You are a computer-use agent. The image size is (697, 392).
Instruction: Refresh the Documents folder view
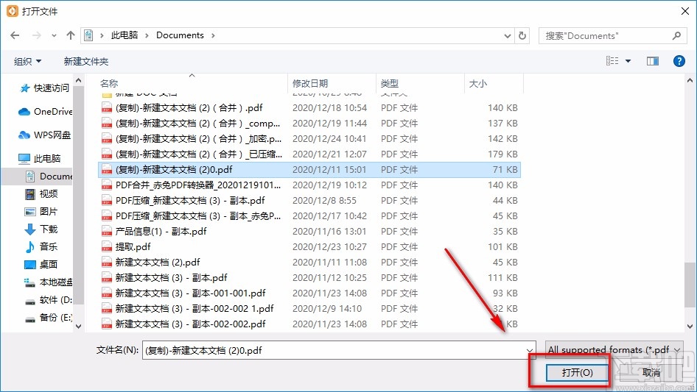(523, 35)
